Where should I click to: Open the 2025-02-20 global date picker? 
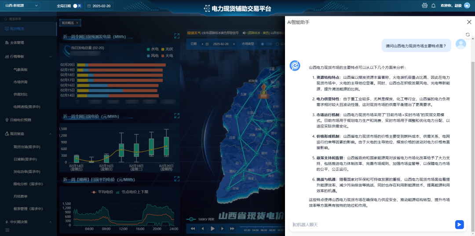[99, 6]
